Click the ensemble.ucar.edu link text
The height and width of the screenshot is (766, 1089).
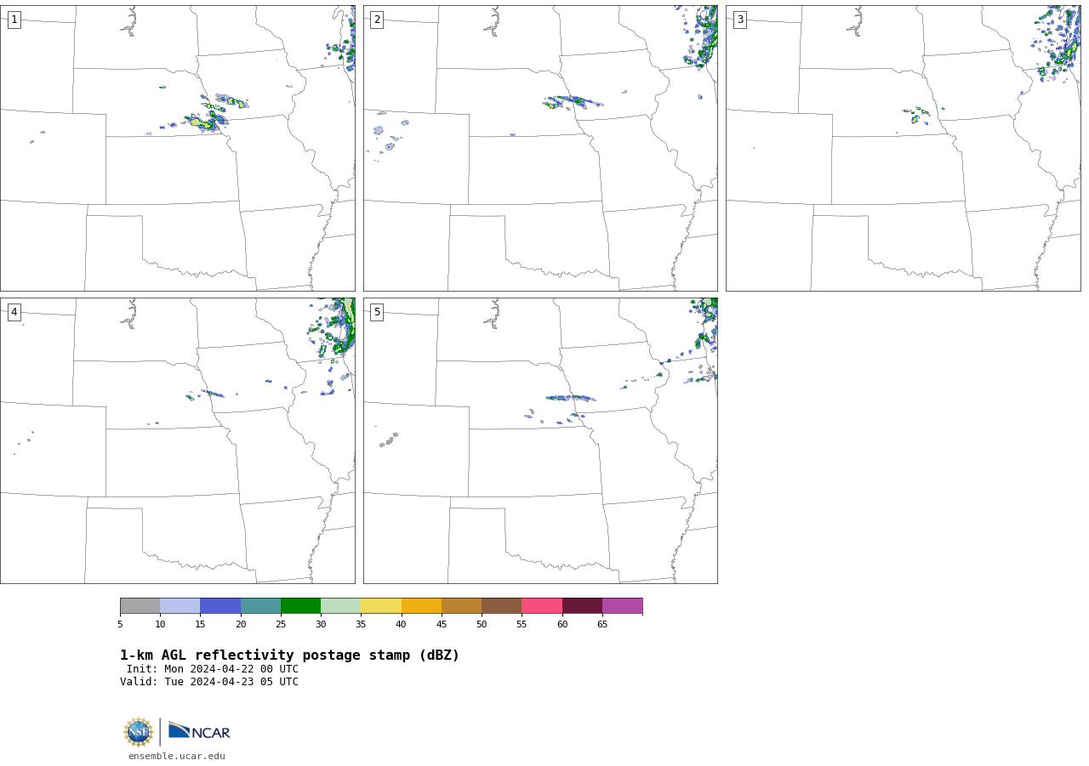coord(177,756)
